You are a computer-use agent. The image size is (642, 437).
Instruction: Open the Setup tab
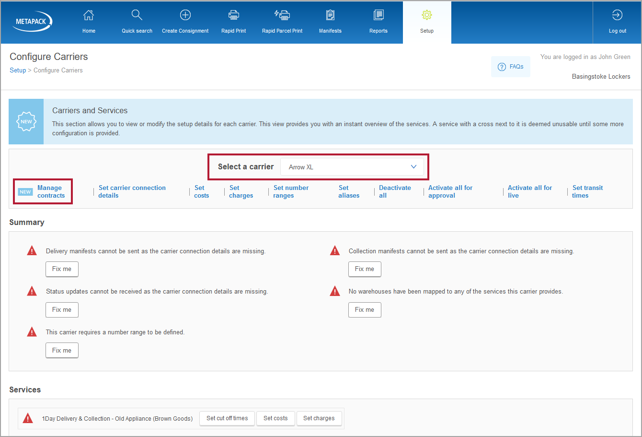[427, 22]
